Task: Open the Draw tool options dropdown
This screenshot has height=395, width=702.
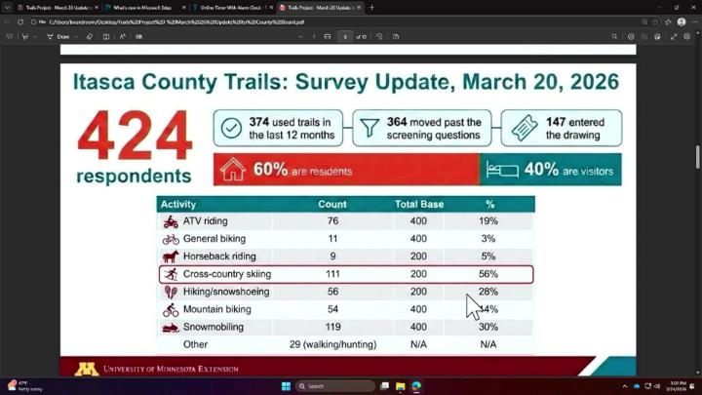Action: tap(76, 37)
